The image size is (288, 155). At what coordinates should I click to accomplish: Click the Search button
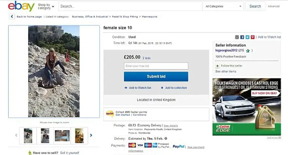tap(255, 6)
